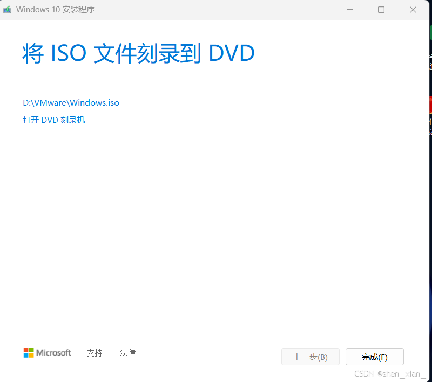Click the 将 ISO 文件刻录到 DVD heading
The image size is (432, 382).
pos(138,53)
